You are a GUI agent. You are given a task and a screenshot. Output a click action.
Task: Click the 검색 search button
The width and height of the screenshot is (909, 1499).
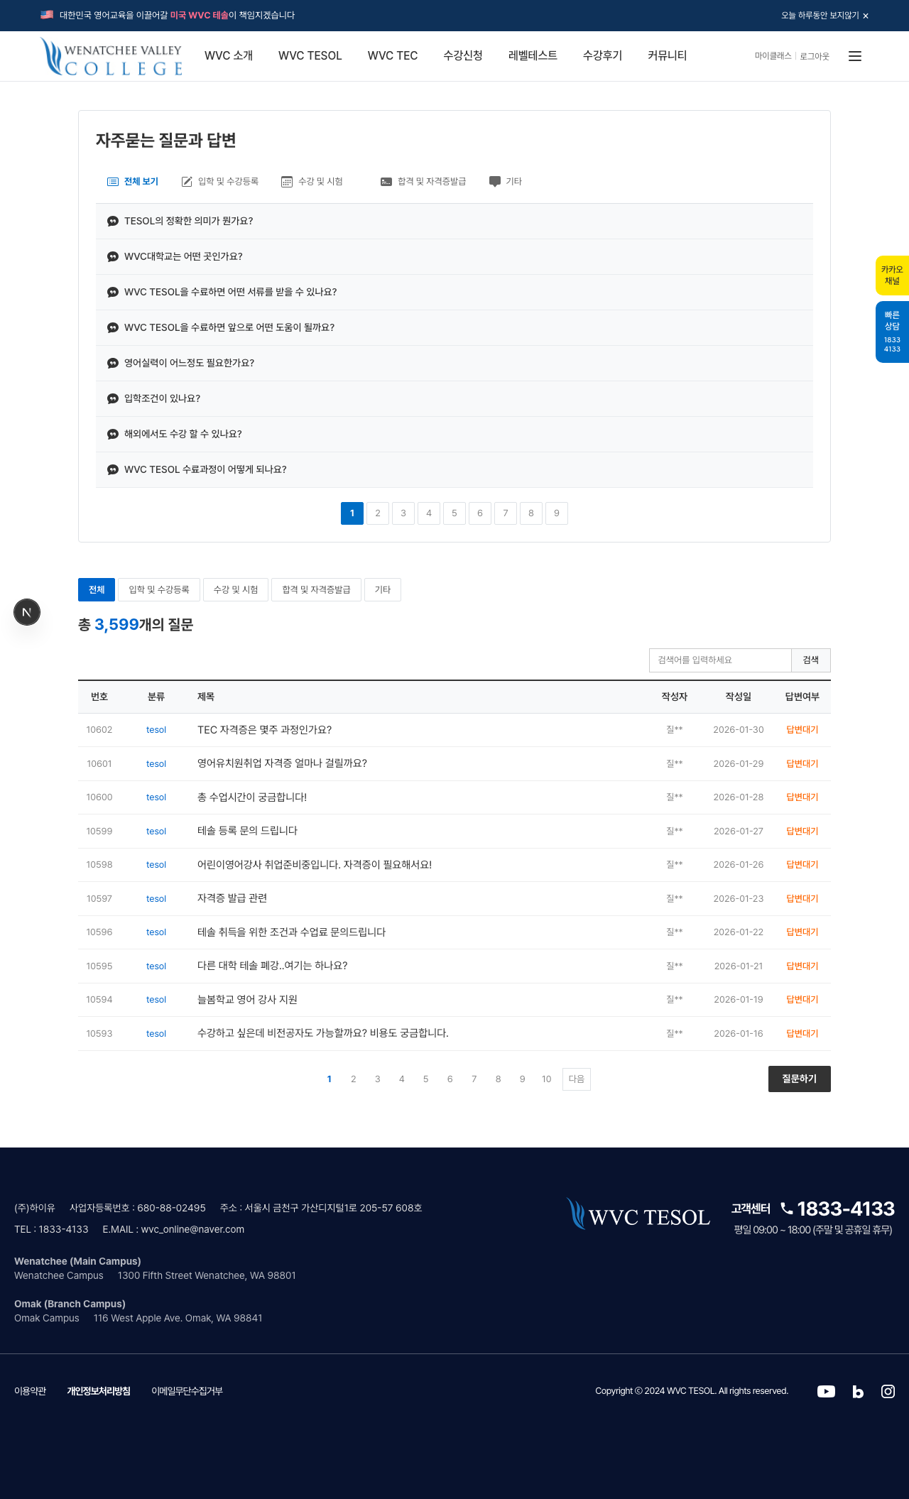pos(811,660)
